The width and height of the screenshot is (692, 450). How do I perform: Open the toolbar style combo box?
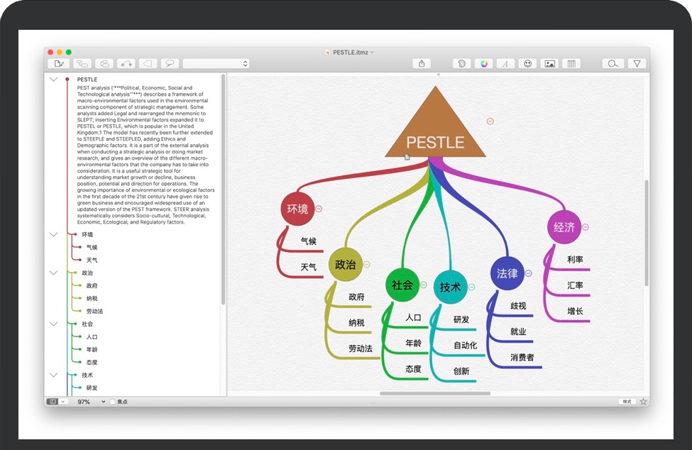click(x=216, y=64)
